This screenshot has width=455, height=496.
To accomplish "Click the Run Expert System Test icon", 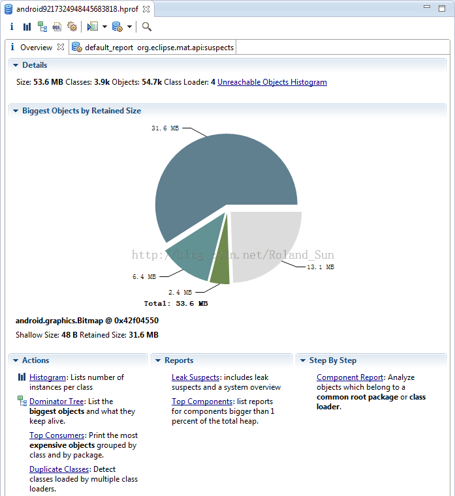I will click(x=93, y=27).
